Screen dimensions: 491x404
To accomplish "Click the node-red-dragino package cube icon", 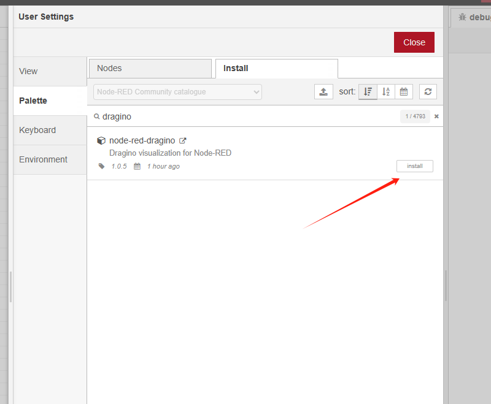I will point(101,141).
